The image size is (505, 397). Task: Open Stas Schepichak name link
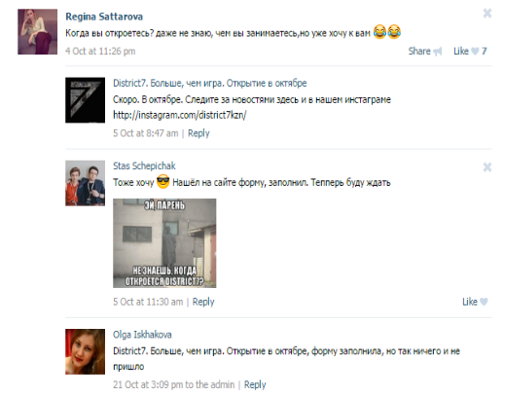[x=144, y=166]
